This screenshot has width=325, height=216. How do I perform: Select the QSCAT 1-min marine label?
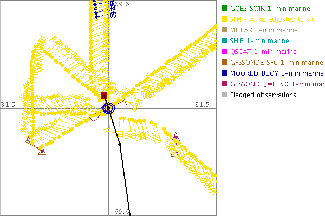pyautogui.click(x=263, y=51)
